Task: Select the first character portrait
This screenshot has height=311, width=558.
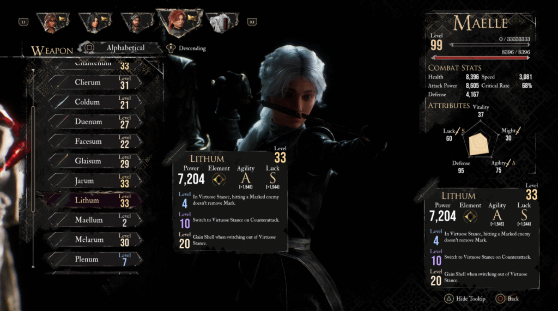Action: (53, 23)
